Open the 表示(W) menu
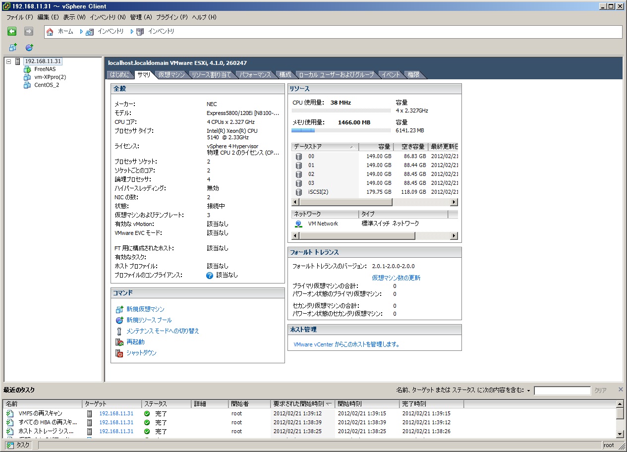Screen dimensions: 627x452 point(74,17)
